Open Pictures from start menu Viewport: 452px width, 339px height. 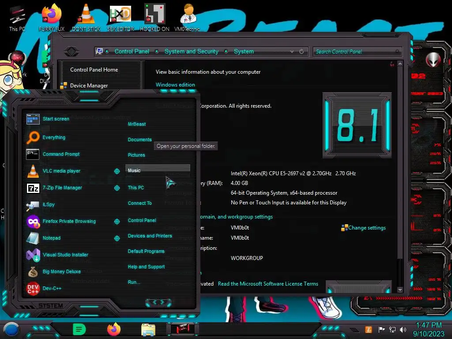(x=136, y=155)
